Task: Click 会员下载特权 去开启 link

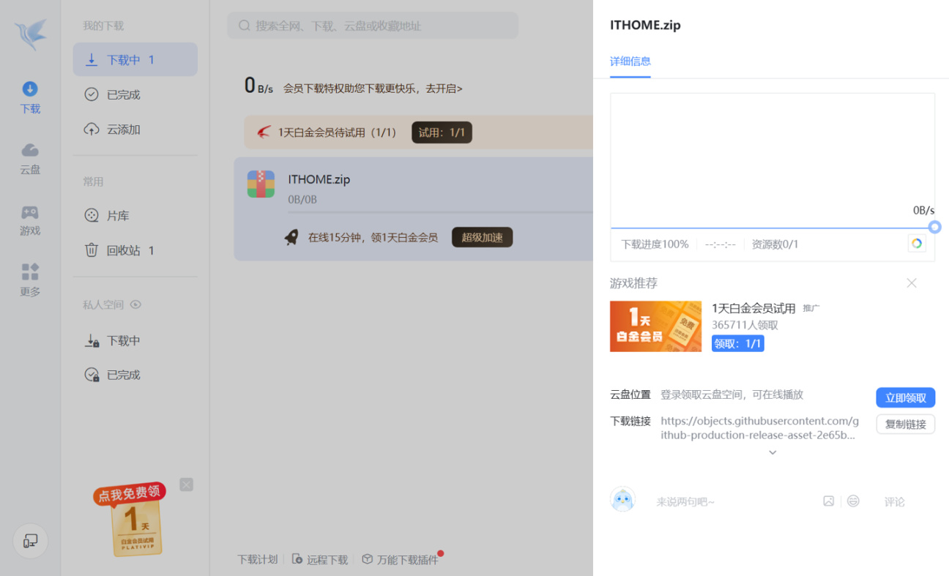Action: tap(373, 89)
